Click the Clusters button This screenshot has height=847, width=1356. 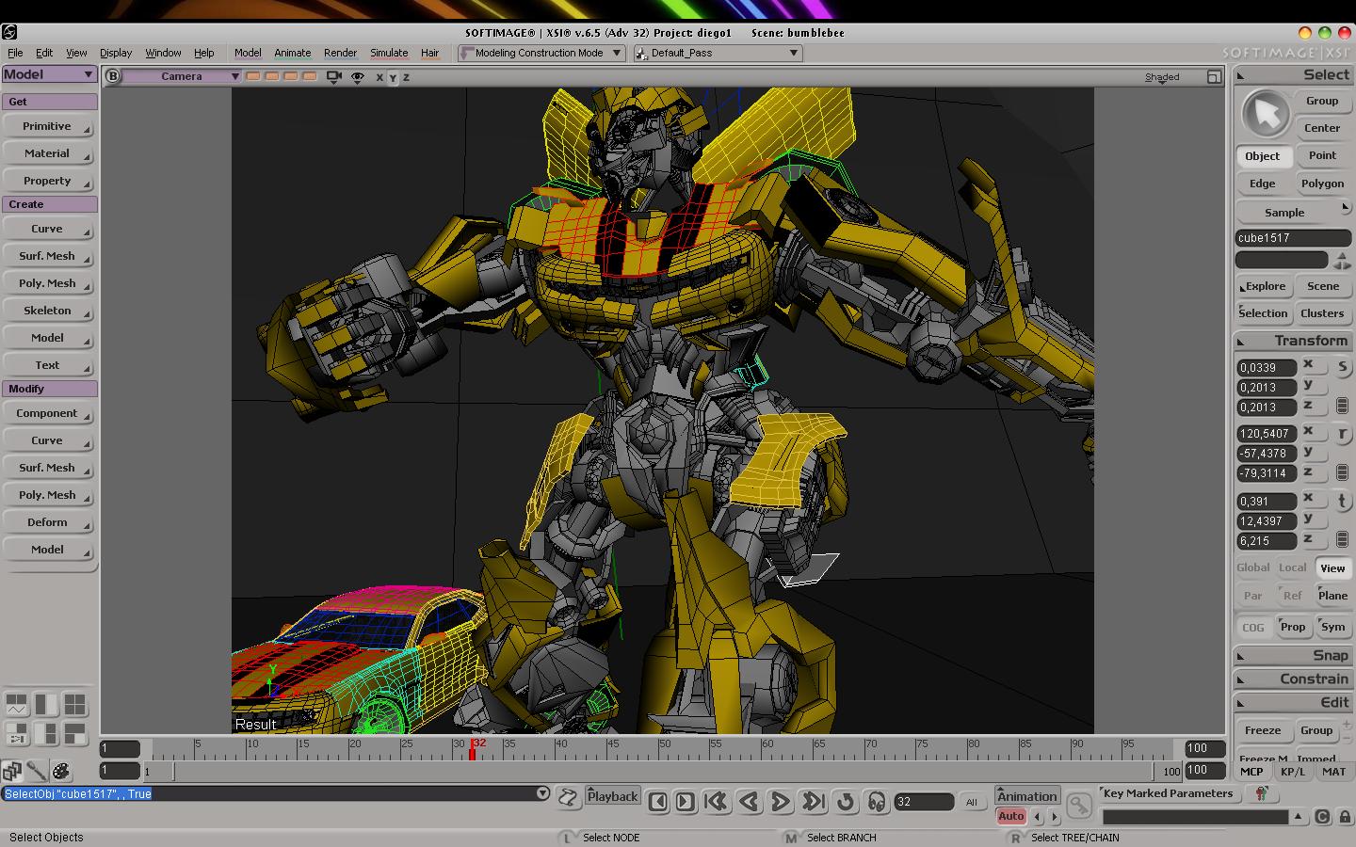pos(1322,313)
